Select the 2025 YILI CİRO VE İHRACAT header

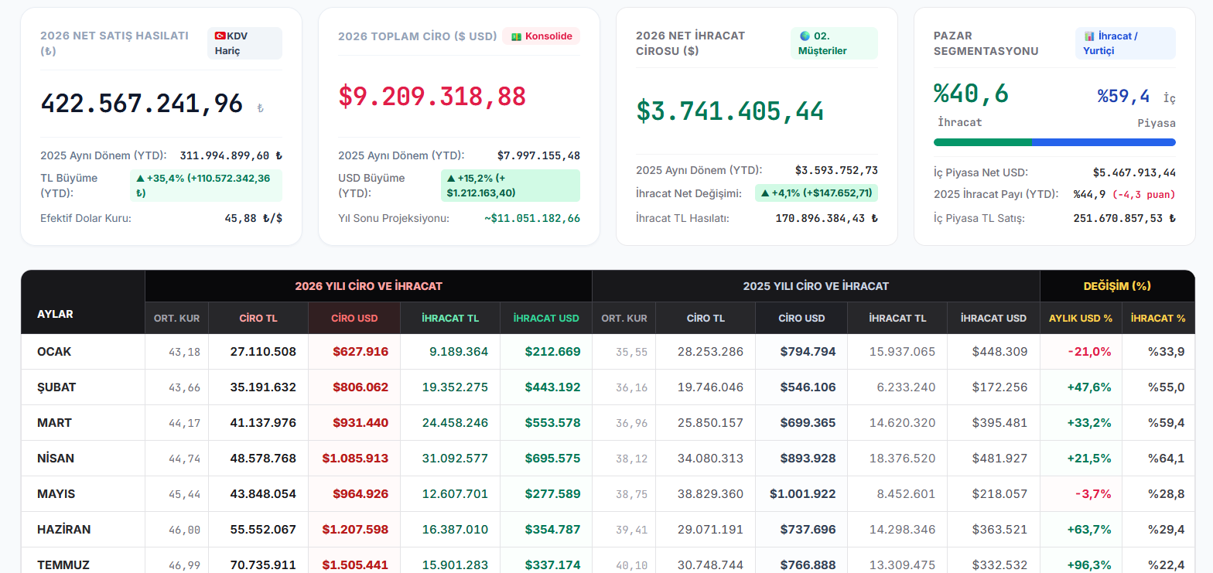coord(816,286)
